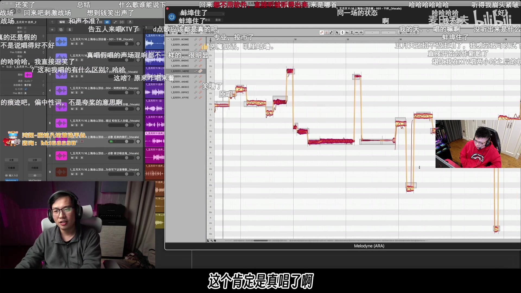Adjust the pan knob on track 4
Image resolution: width=521 pixels, height=293 pixels.
(138, 93)
